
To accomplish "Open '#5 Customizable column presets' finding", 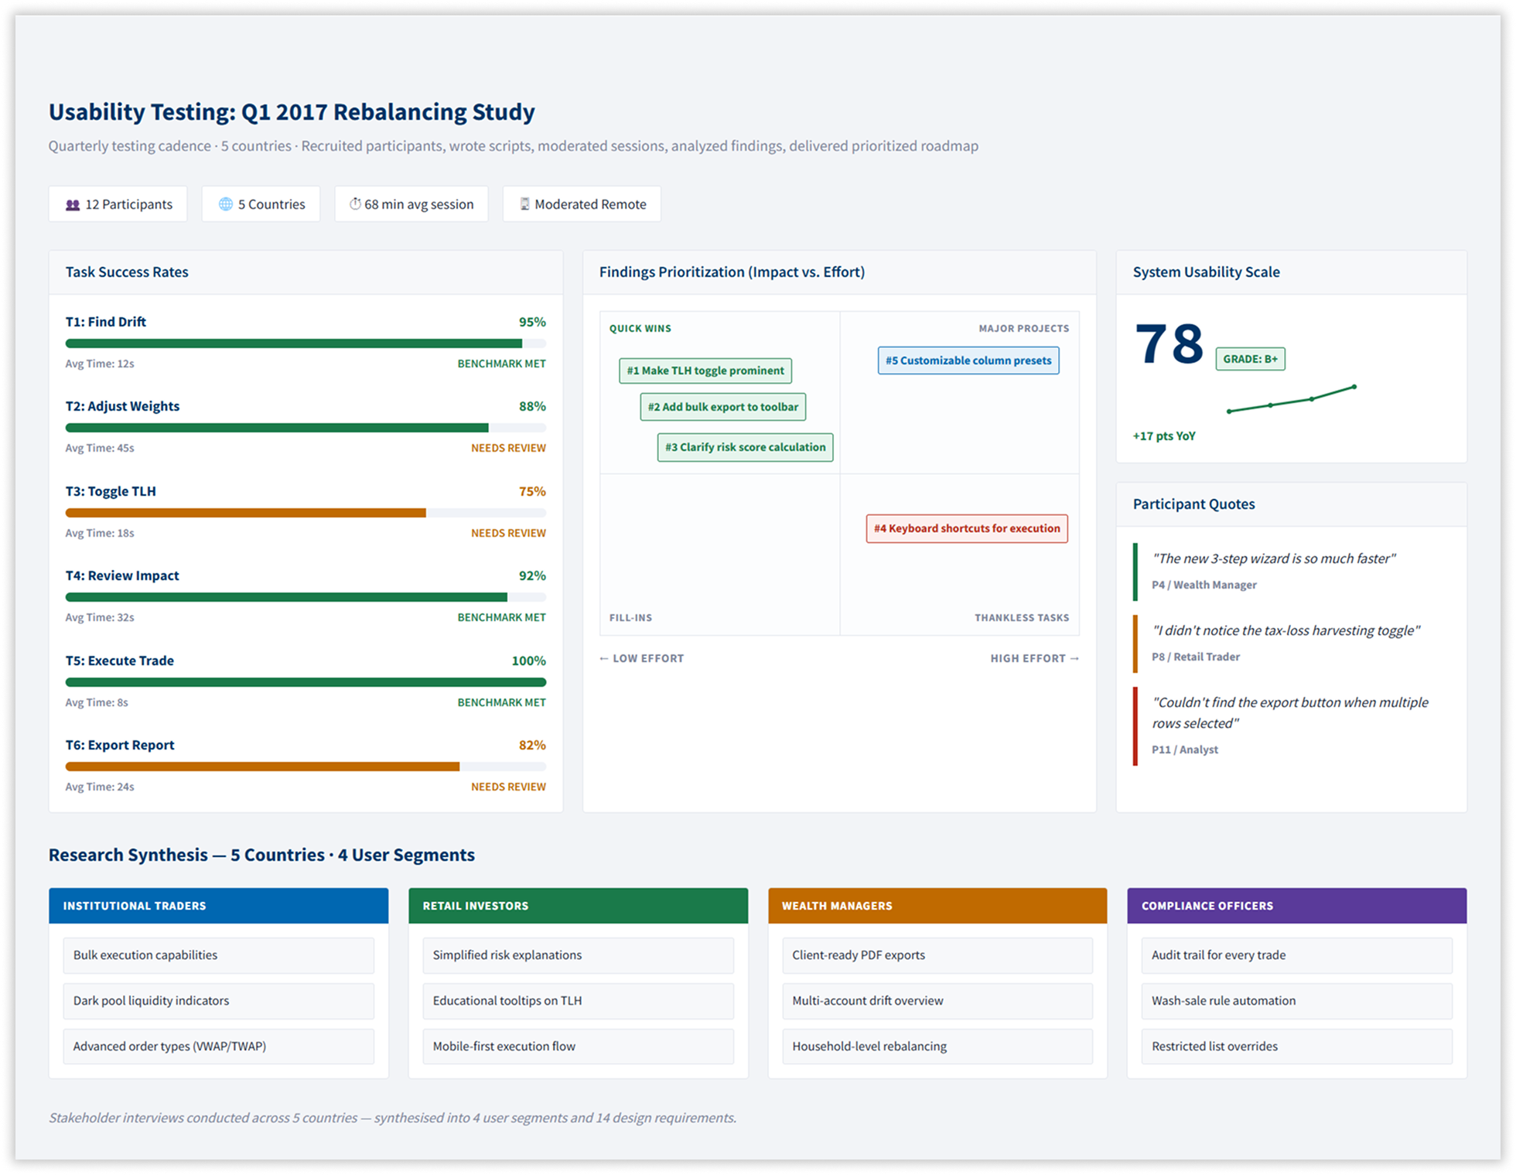I will (x=968, y=360).
